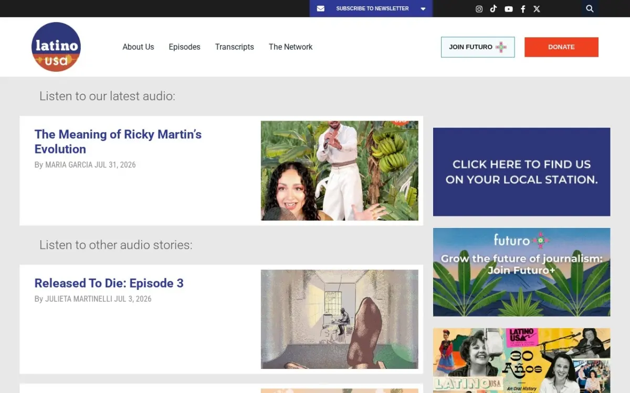Expand the Subscribe to Newsletter dropdown arrow
Screen dimensions: 630x393
[423, 9]
